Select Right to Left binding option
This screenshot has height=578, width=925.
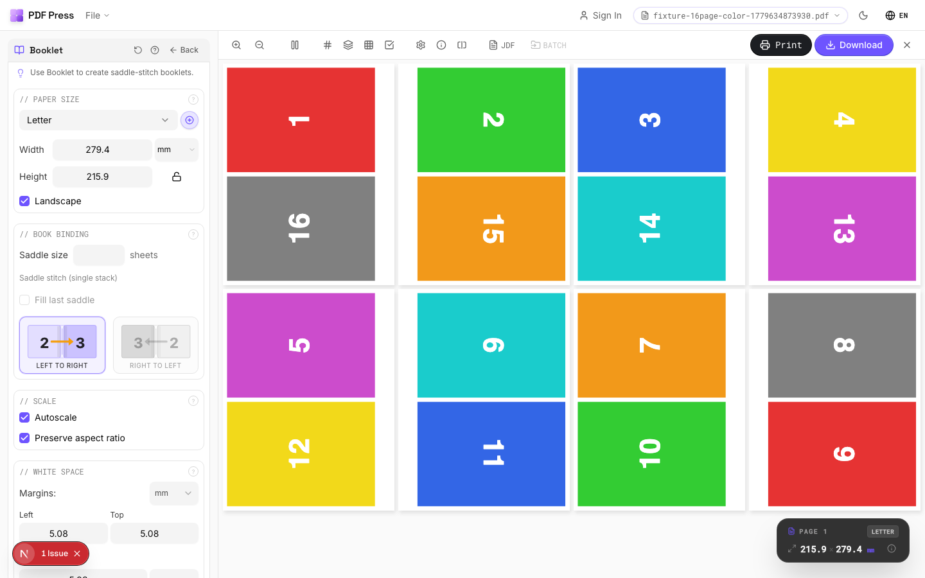pos(155,345)
